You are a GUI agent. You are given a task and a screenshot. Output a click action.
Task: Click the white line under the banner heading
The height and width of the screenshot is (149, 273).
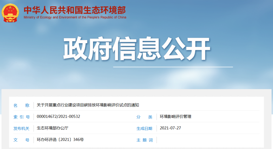pyautogui.click(x=173, y=67)
